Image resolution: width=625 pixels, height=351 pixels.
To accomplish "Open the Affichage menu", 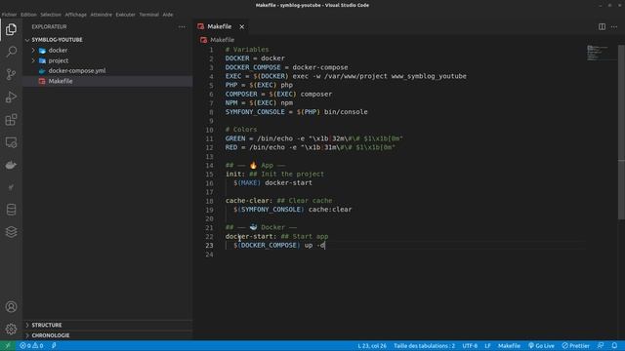I will (x=76, y=15).
